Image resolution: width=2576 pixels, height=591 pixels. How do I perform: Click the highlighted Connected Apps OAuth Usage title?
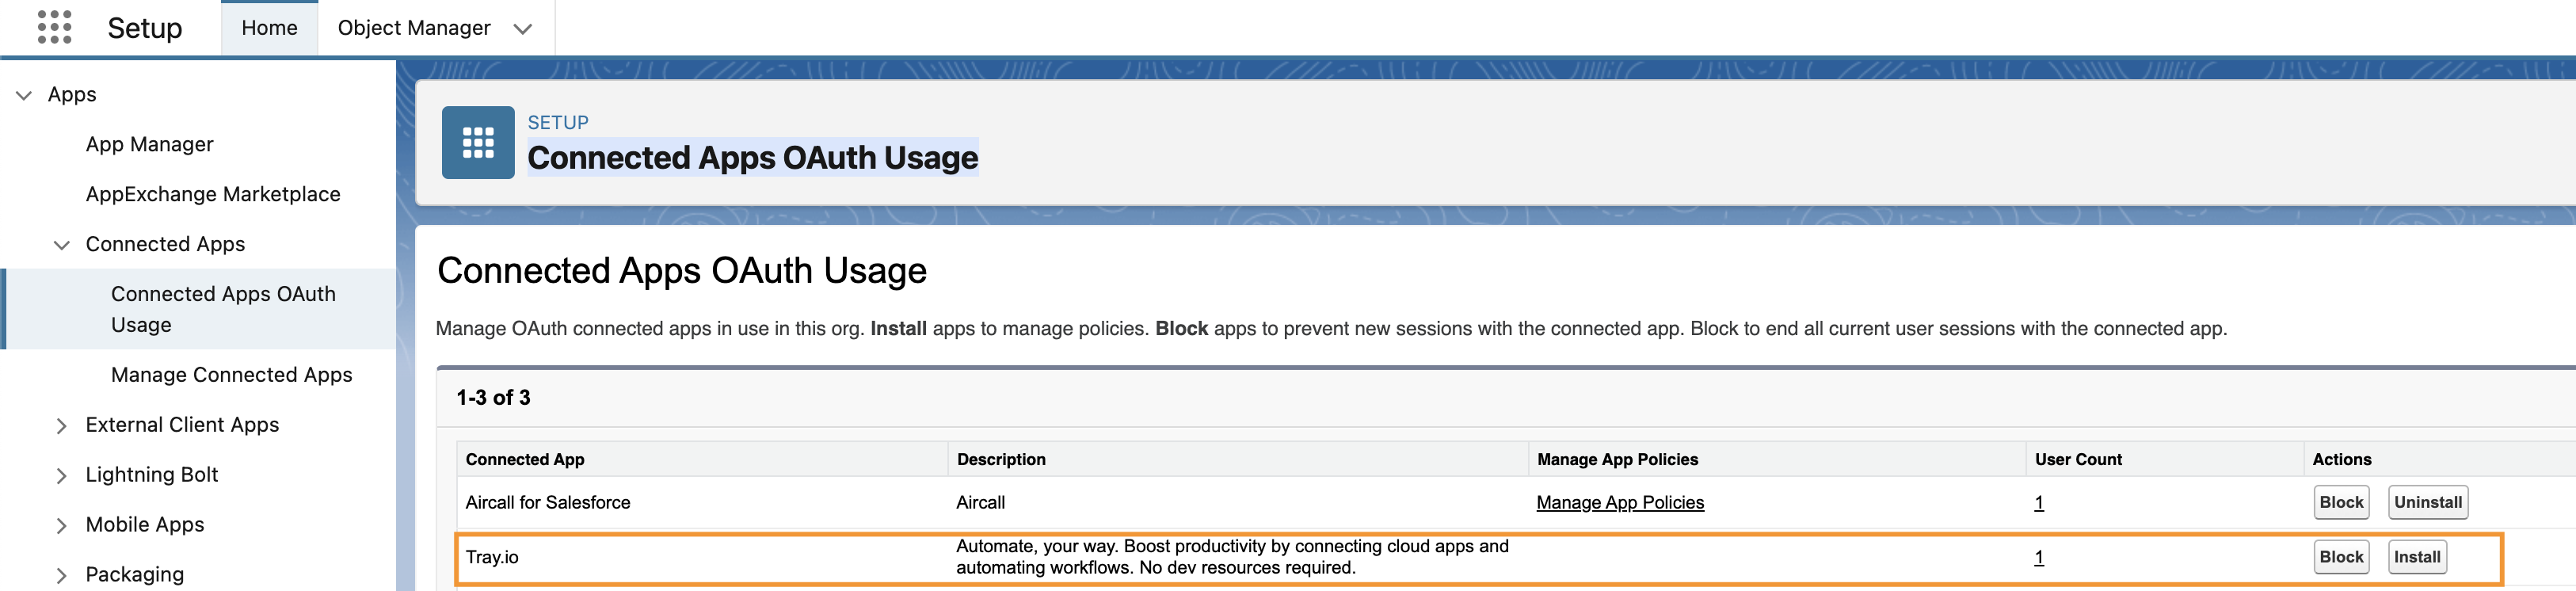pyautogui.click(x=753, y=158)
